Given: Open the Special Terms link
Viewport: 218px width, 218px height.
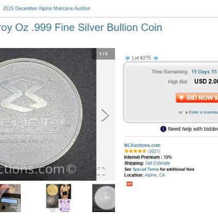Looking at the screenshot, I should tap(146, 169).
